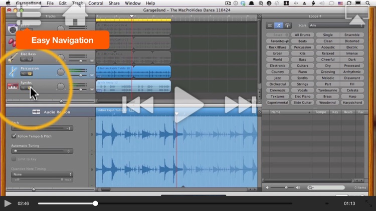Viewport: 376px width, 211px height.
Task: Expand the Synths track automation arrow
Action: 92,89
